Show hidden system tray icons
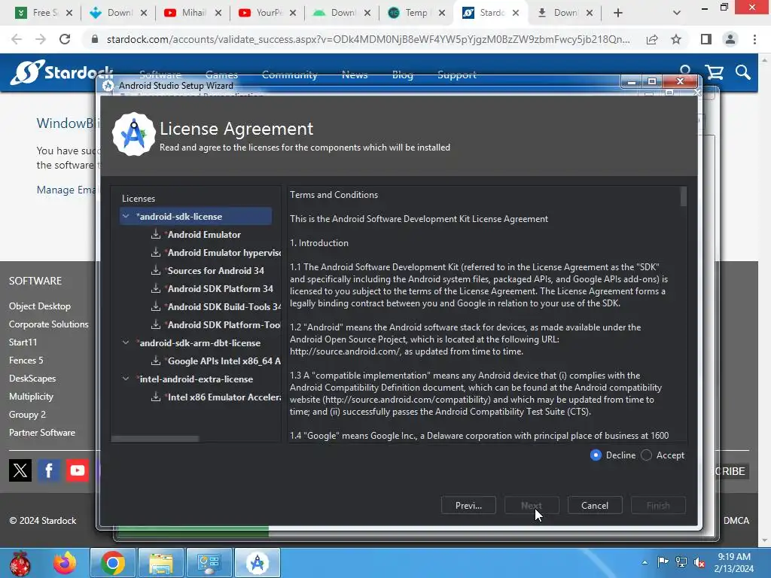Screen dimensions: 771x578 point(645,562)
